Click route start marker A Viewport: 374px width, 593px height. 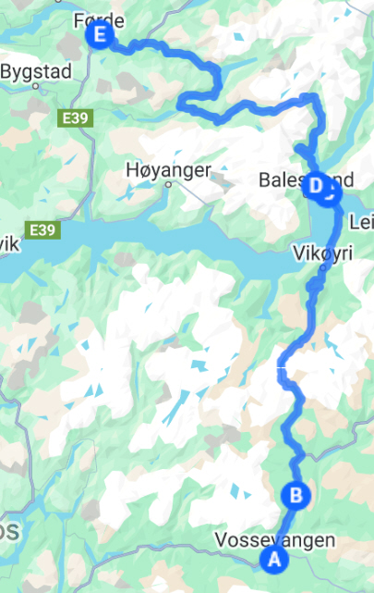click(274, 560)
